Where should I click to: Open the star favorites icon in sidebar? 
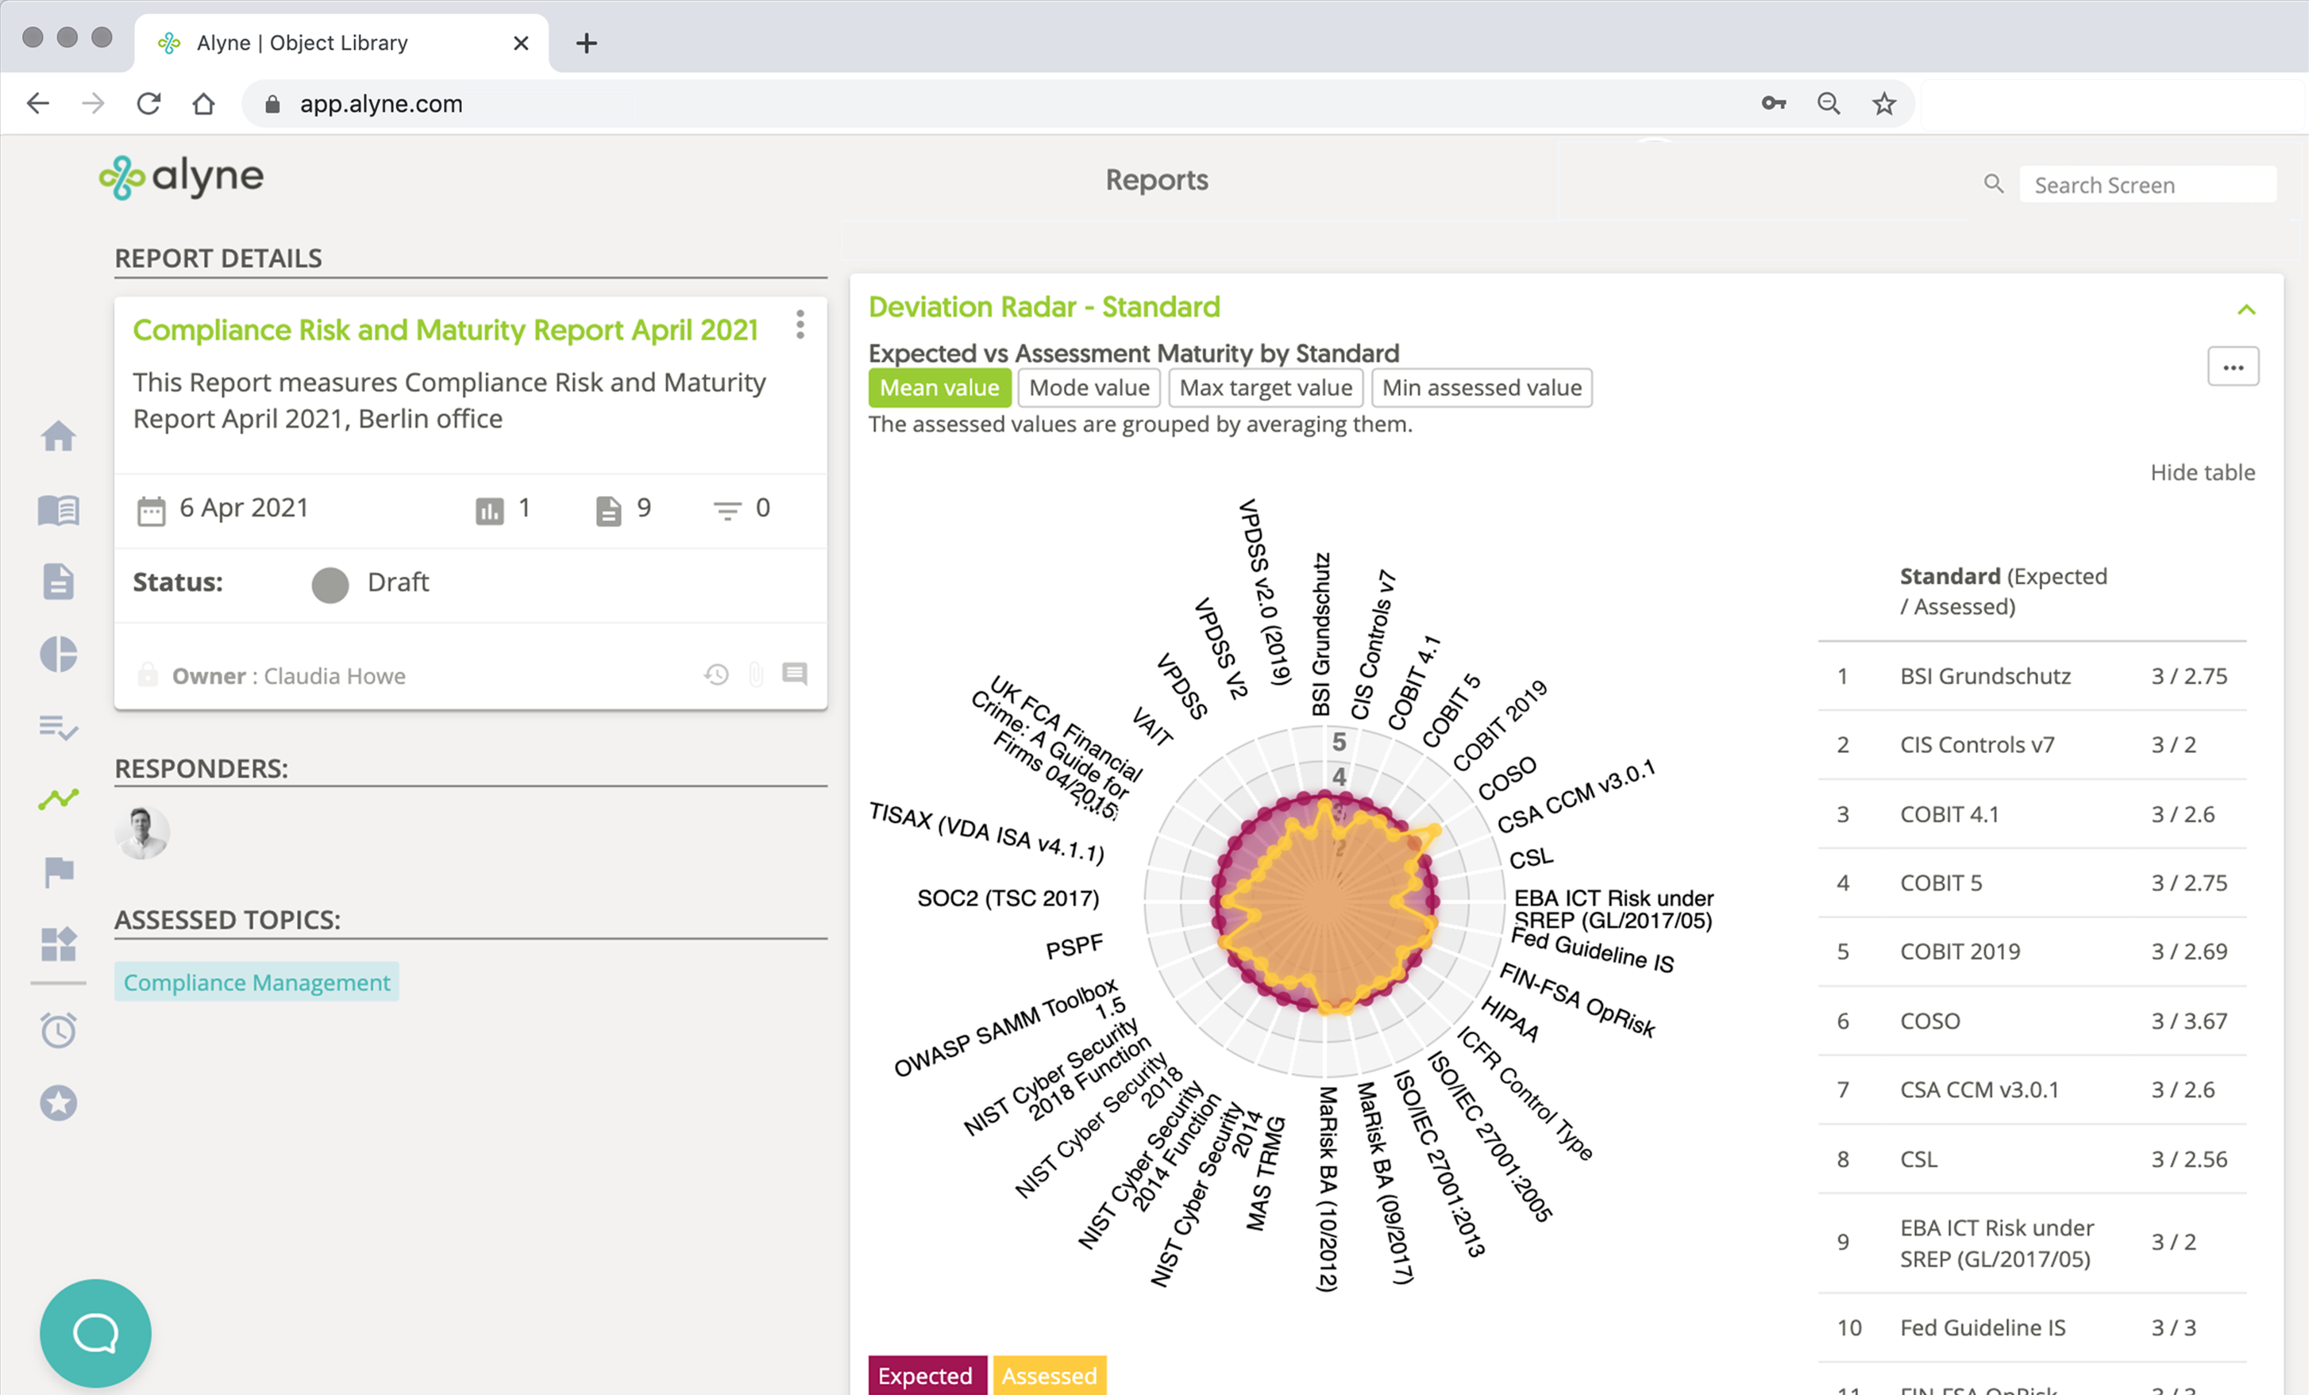point(58,1103)
